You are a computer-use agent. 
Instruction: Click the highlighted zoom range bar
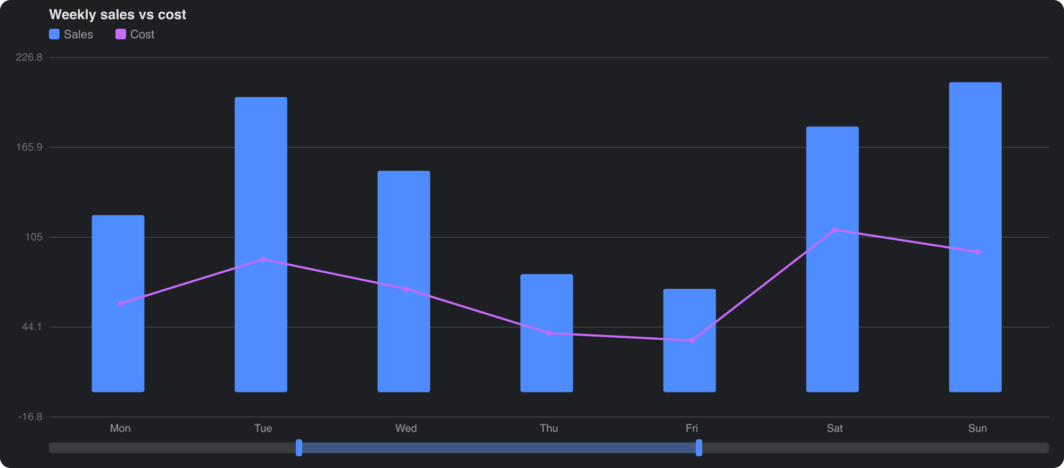click(x=499, y=448)
